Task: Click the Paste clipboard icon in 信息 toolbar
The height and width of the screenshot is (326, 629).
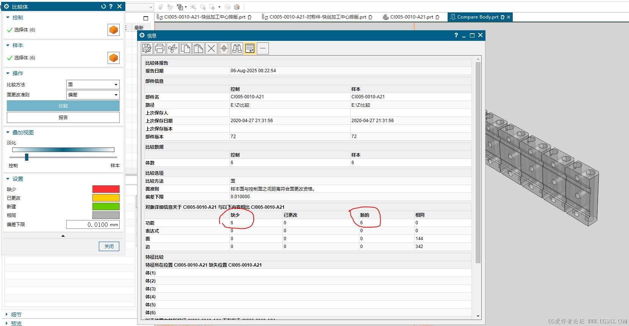Action: [x=198, y=48]
